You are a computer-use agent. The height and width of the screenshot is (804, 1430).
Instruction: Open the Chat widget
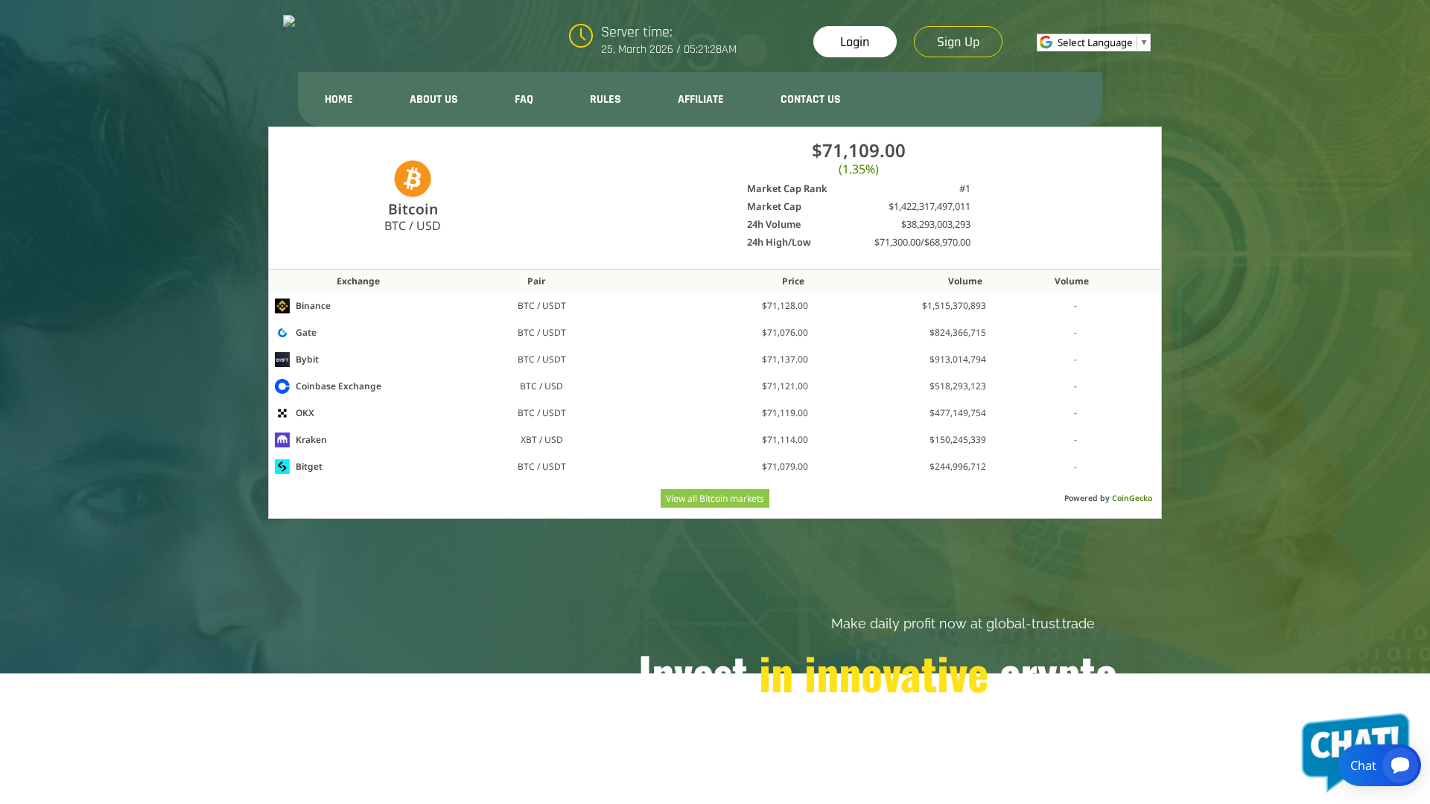point(1379,765)
